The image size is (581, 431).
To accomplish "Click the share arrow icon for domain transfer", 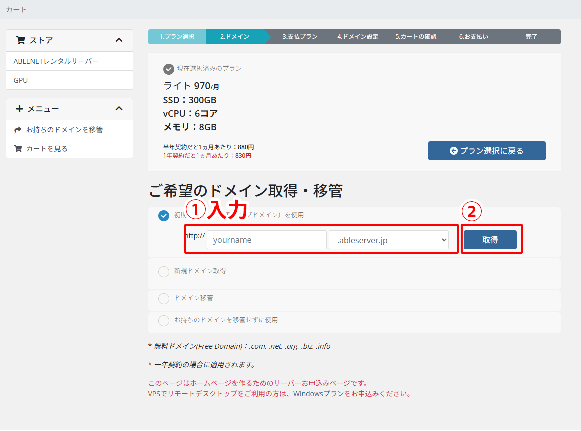I will click(18, 130).
